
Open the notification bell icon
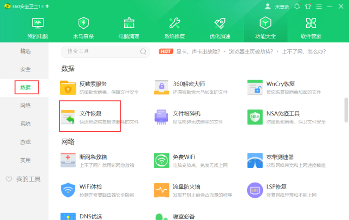click(x=297, y=7)
